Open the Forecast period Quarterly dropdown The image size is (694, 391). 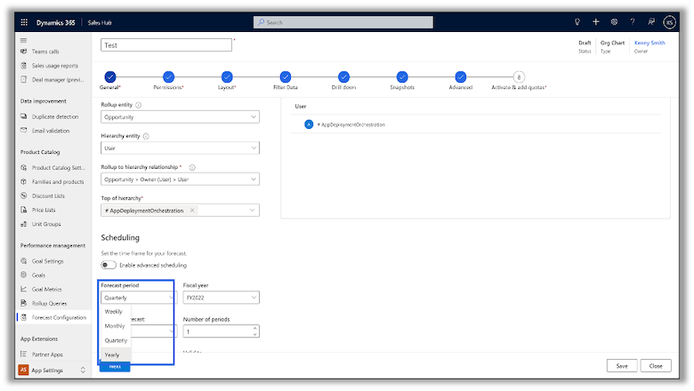click(x=139, y=298)
